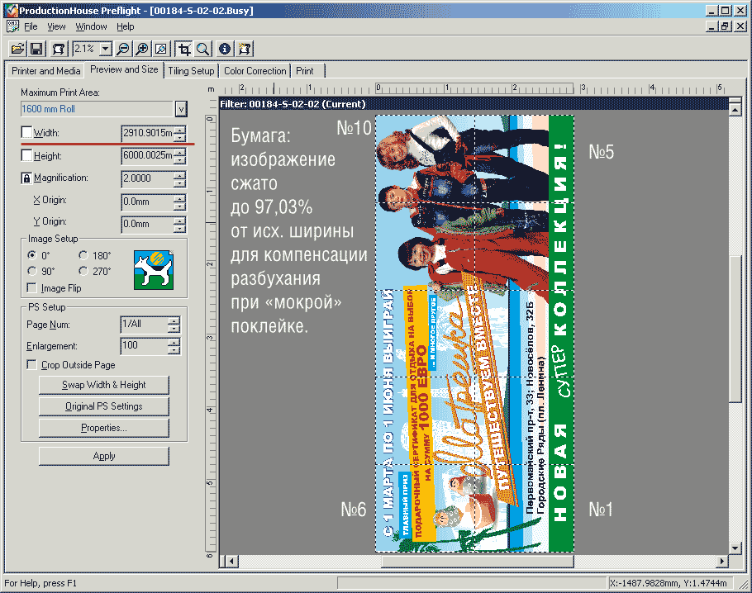Viewport: 752px width, 593px height.
Task: Click the Width value input field
Action: (x=147, y=133)
